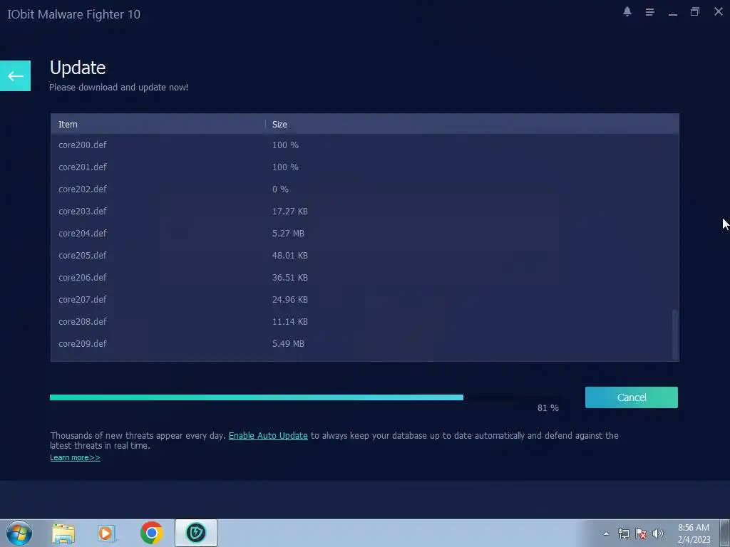Open the network tray icon
The width and height of the screenshot is (730, 547).
point(623,533)
